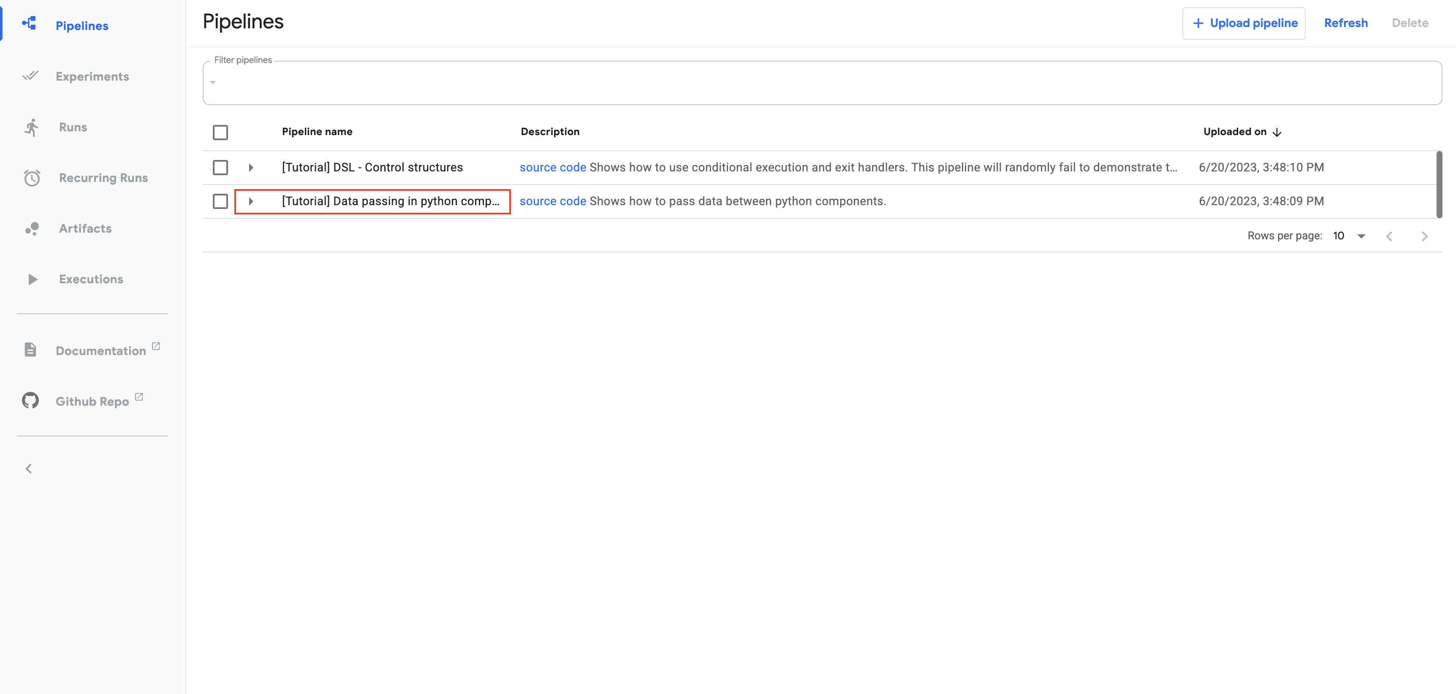Click the Github Repo octocat icon

pos(30,400)
